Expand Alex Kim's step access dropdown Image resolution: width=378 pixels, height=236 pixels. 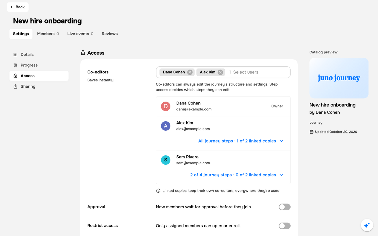coord(241,141)
